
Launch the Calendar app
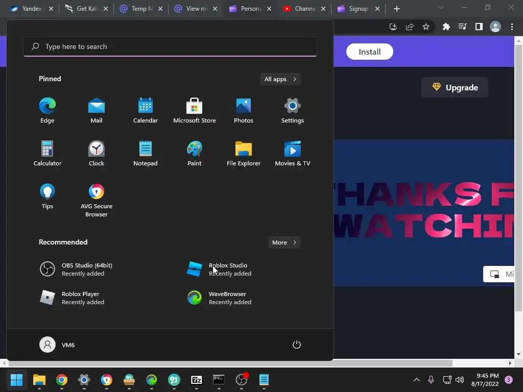coord(146,110)
